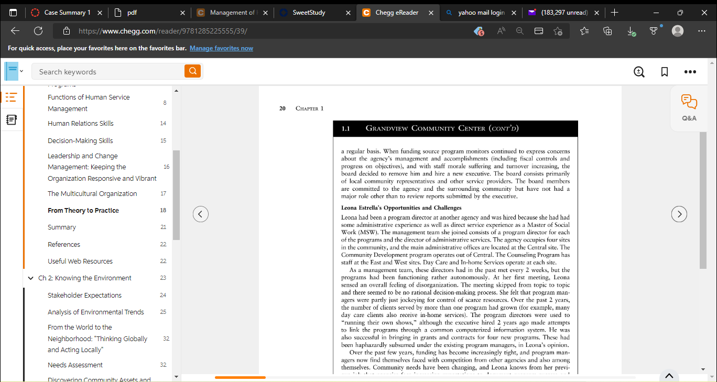Click the browser zoom-out magnifier icon
Image resolution: width=717 pixels, height=382 pixels.
[519, 31]
